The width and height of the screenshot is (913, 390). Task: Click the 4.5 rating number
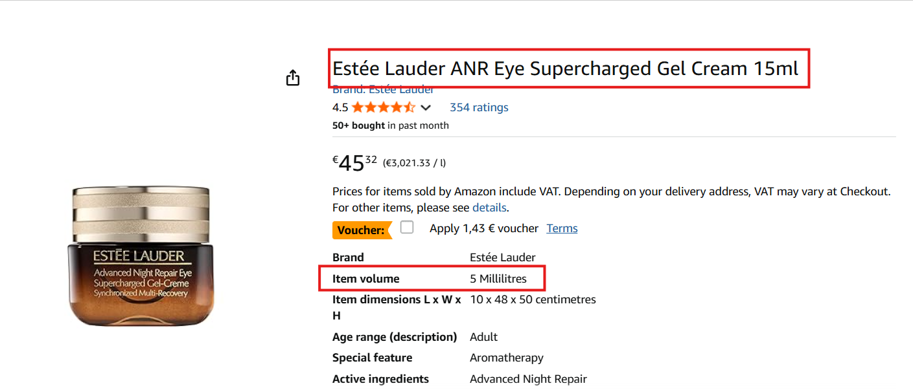click(340, 107)
